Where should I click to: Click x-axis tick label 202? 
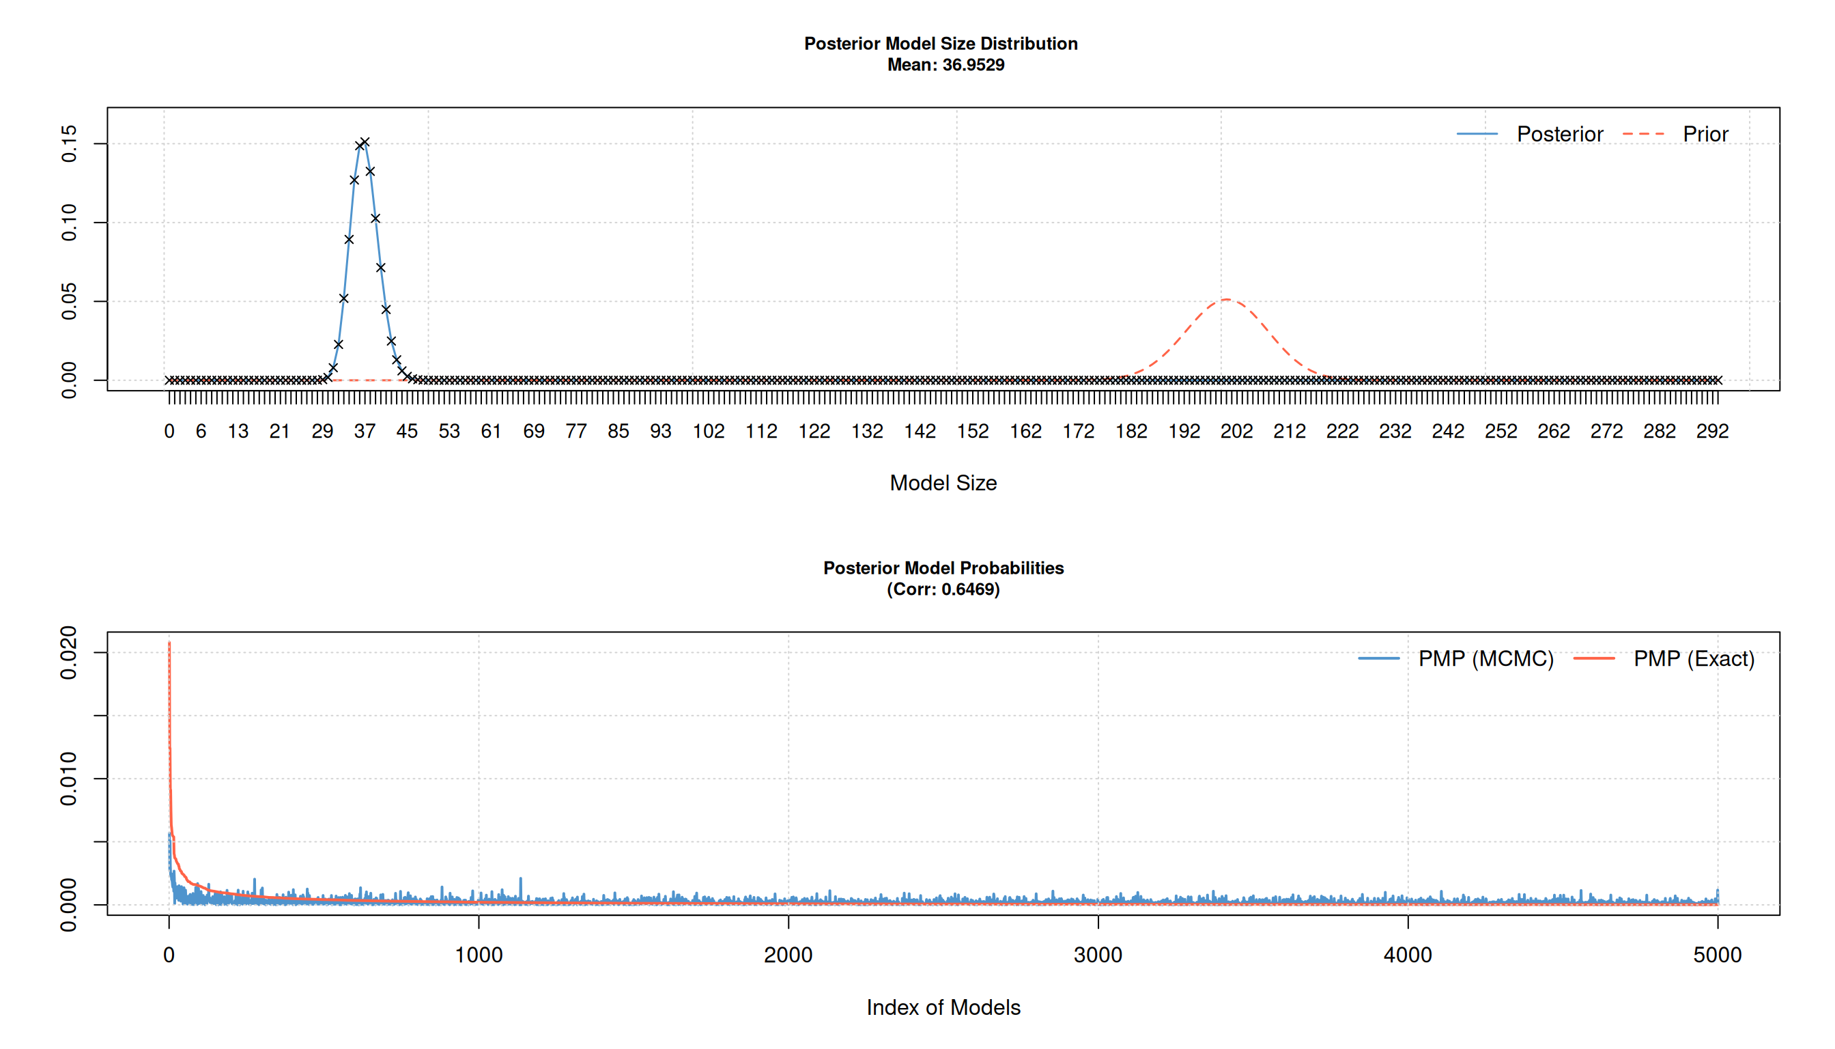(x=1236, y=431)
